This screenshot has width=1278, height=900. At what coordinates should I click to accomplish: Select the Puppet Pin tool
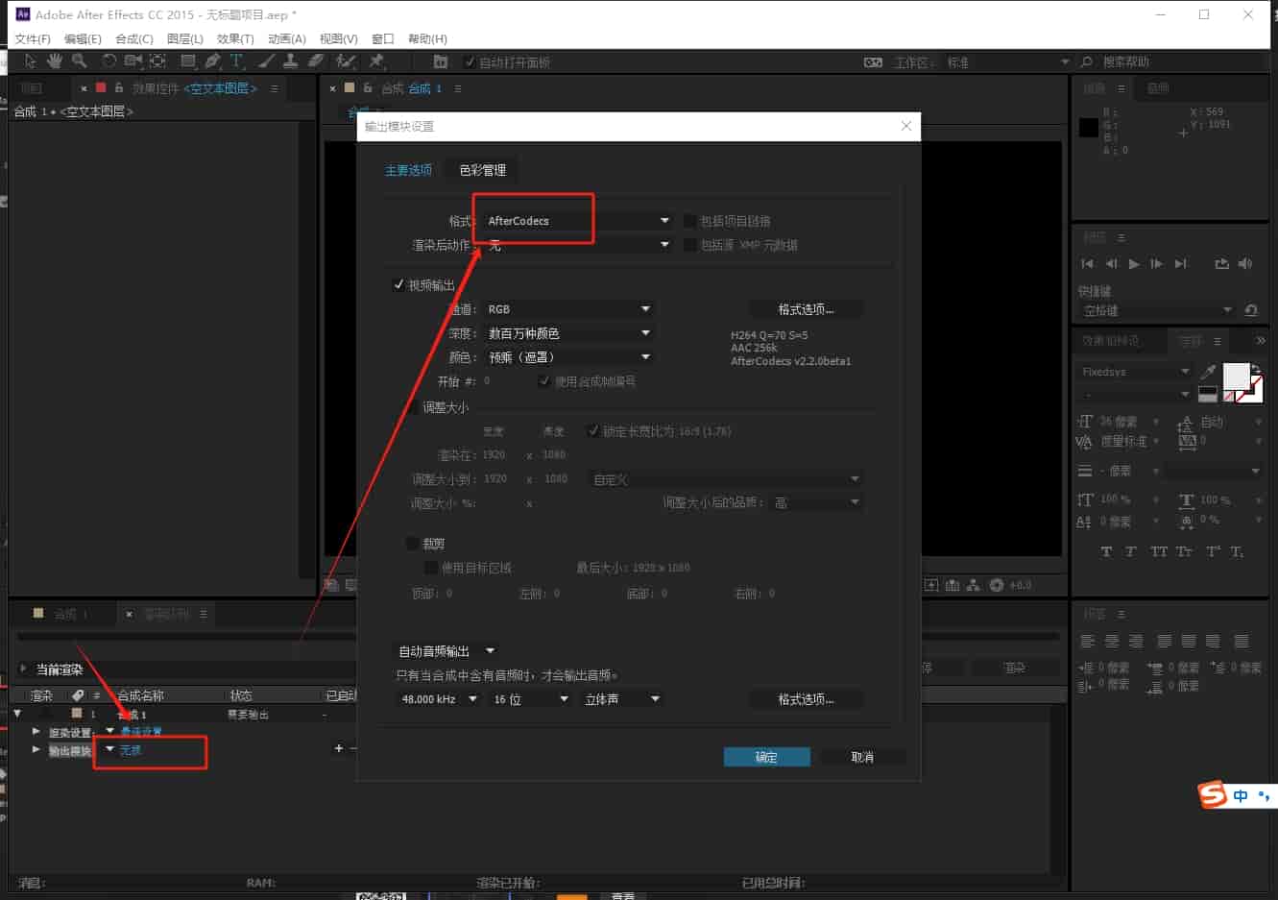pyautogui.click(x=376, y=61)
